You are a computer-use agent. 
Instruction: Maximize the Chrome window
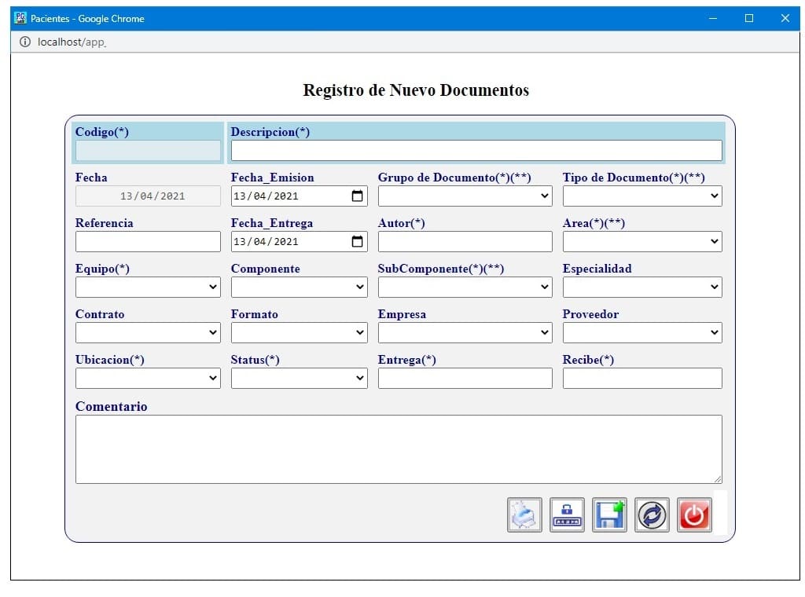point(749,18)
